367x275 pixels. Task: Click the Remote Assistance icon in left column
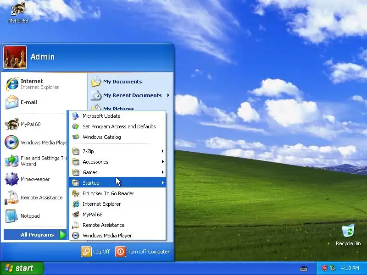click(12, 198)
